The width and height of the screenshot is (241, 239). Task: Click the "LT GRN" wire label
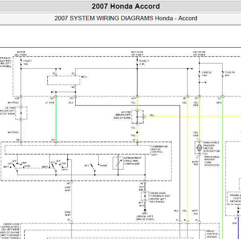tap(49, 103)
